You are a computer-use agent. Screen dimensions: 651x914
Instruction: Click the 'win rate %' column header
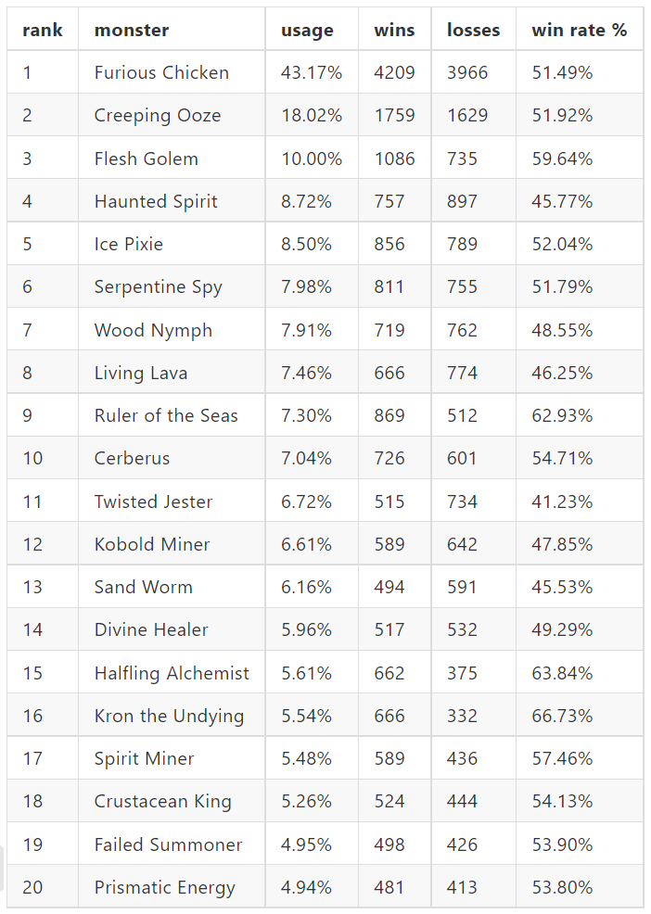click(x=580, y=30)
